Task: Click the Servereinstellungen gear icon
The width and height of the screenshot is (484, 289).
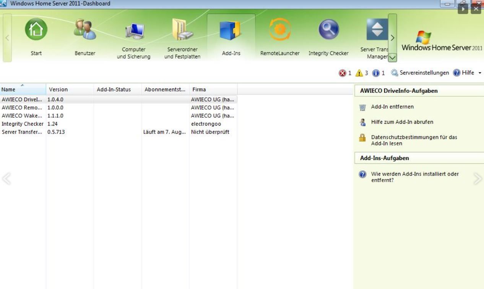Action: tap(395, 73)
